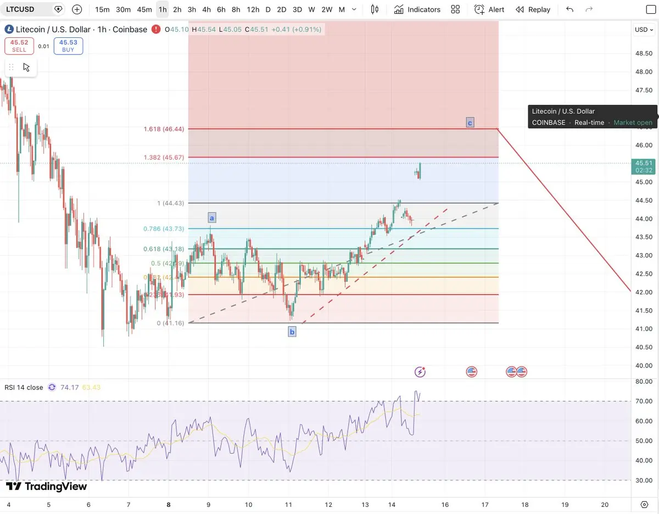
Task: Open the indicator templates grid icon
Action: click(x=455, y=9)
